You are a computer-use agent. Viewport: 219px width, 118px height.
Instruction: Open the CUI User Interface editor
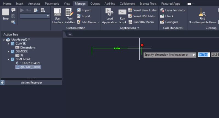(x=57, y=16)
